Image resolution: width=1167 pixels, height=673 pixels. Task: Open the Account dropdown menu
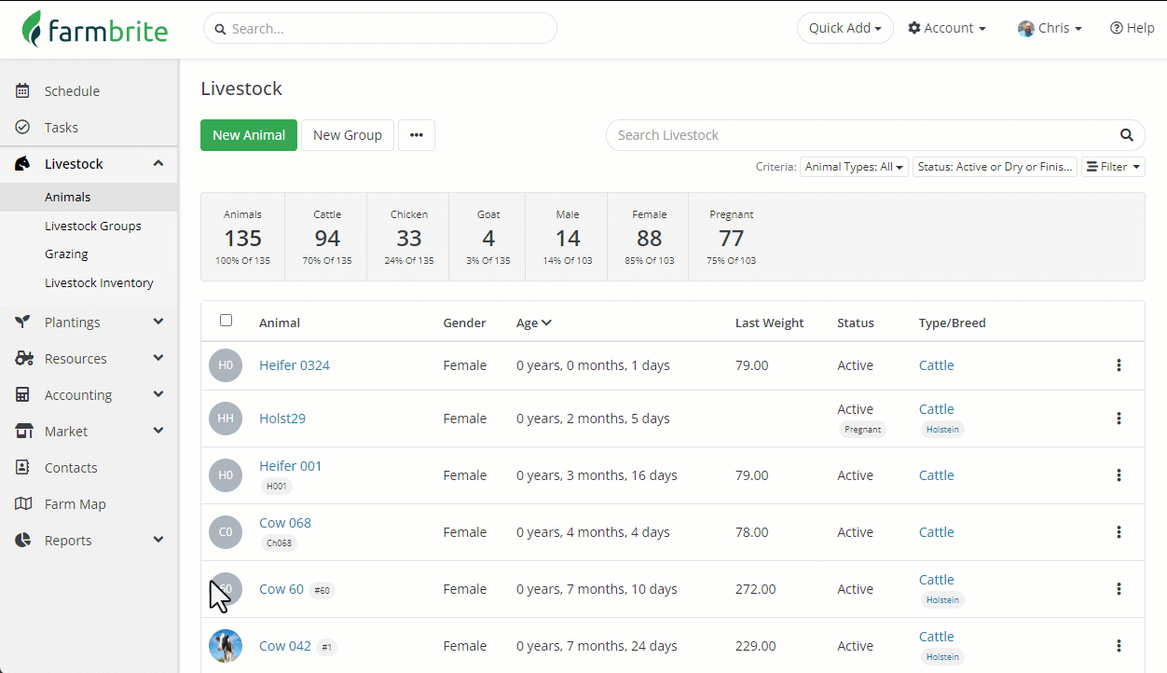[x=947, y=28]
